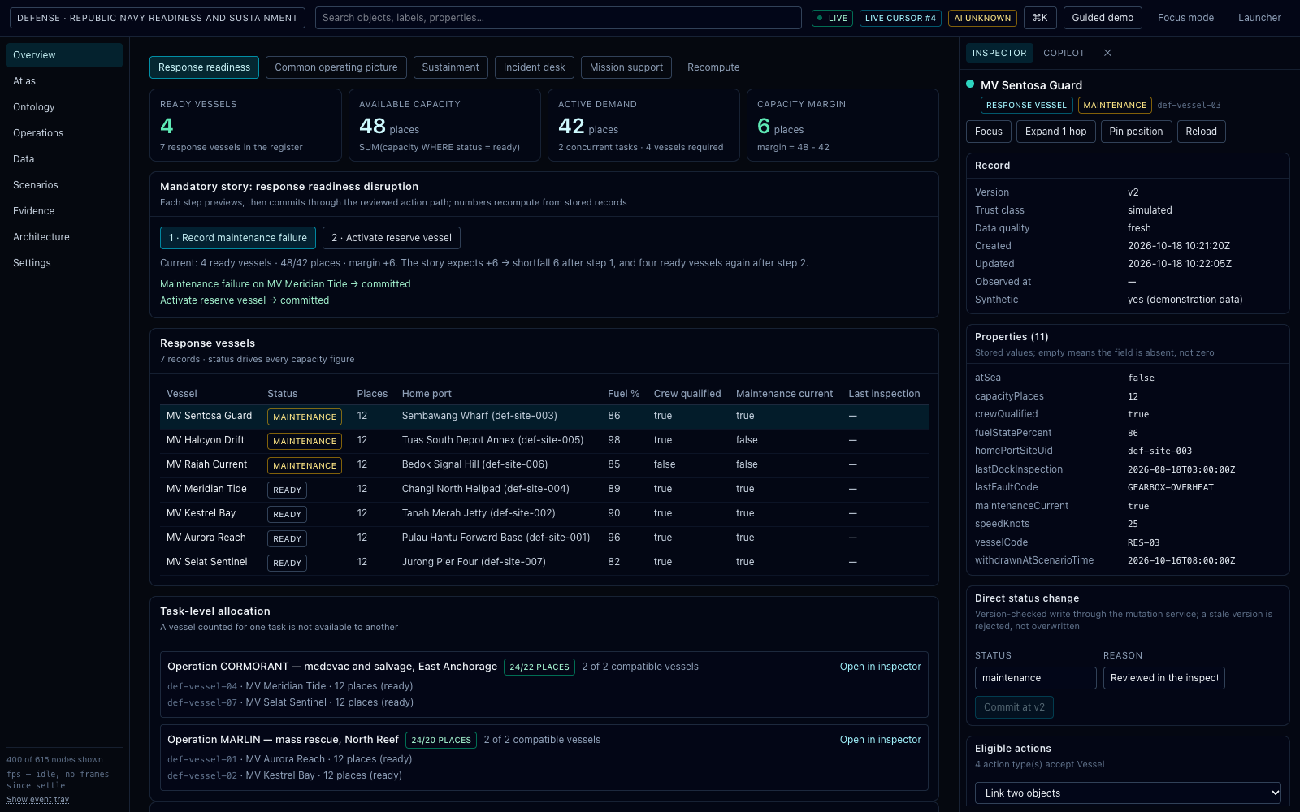Click the LIVE status indicator

(832, 18)
